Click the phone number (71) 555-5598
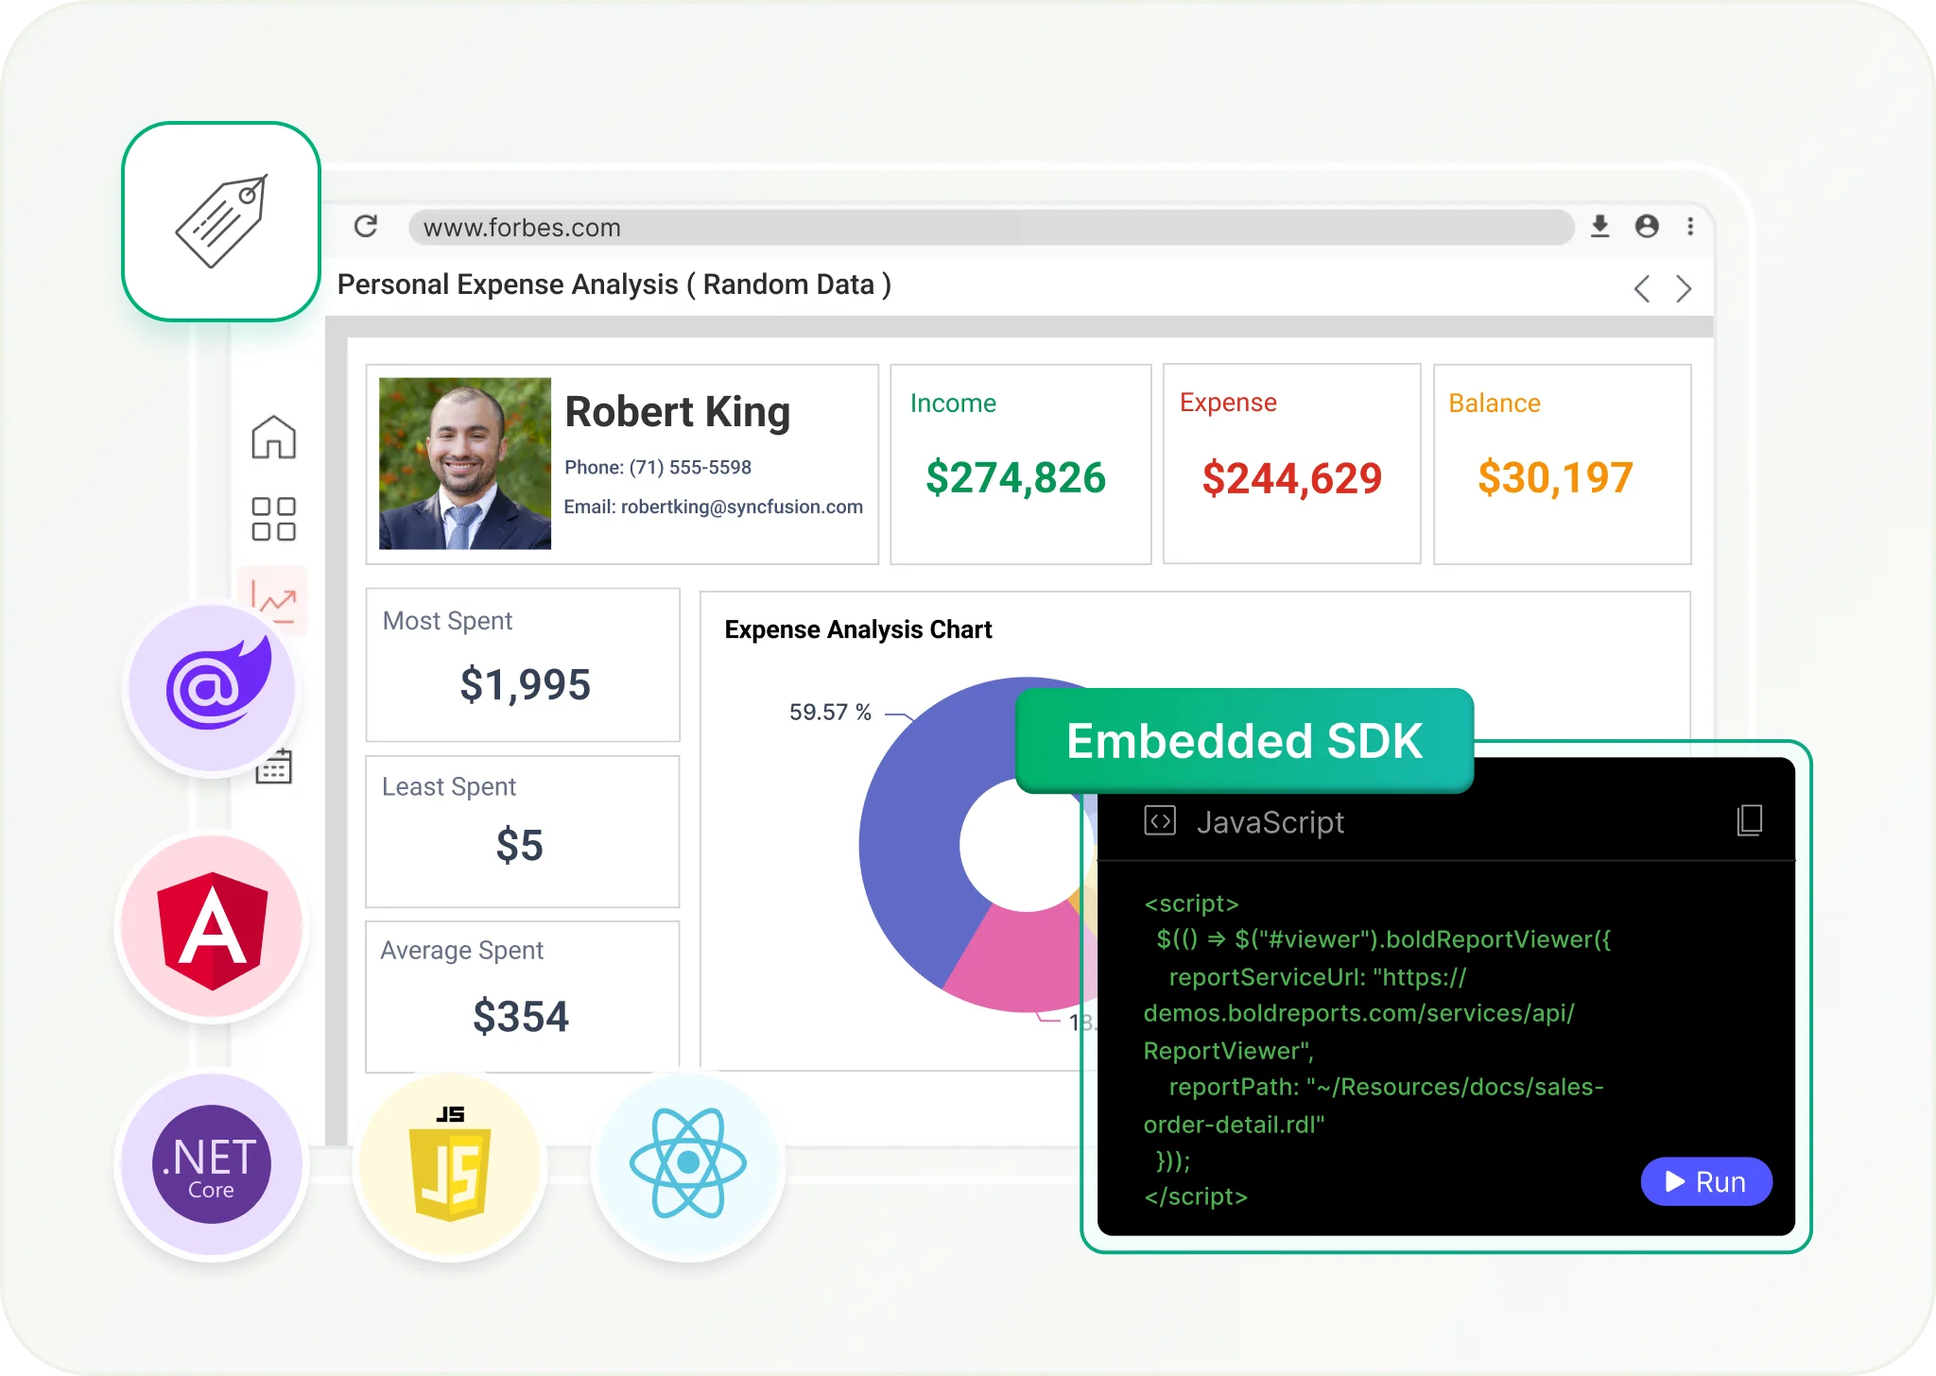The width and height of the screenshot is (1936, 1376). [x=690, y=467]
